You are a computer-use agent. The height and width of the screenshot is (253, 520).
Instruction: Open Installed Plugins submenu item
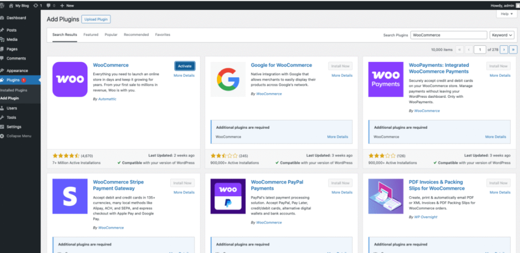click(x=14, y=90)
